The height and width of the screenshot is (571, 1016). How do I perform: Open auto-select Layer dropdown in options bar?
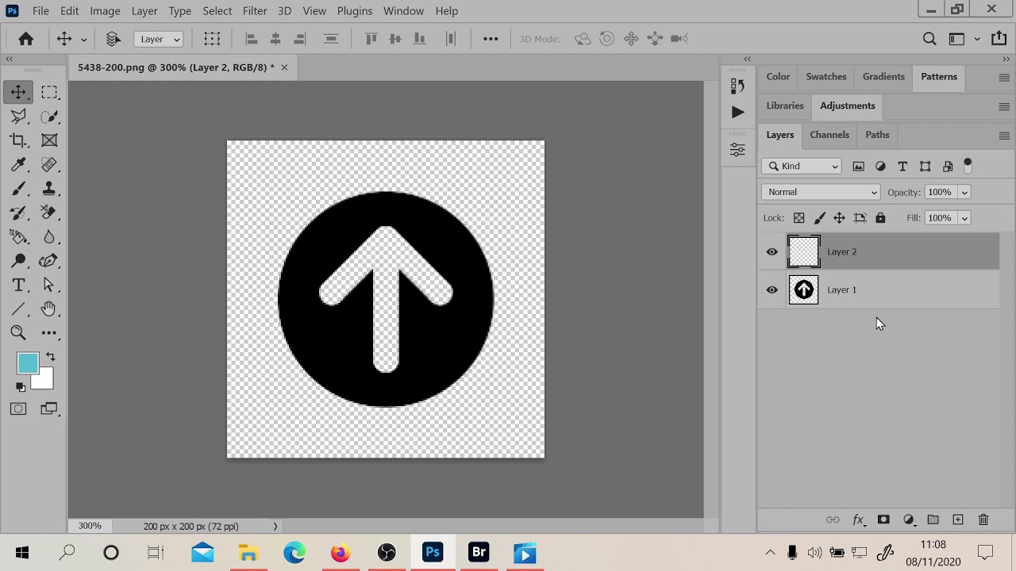pyautogui.click(x=159, y=39)
